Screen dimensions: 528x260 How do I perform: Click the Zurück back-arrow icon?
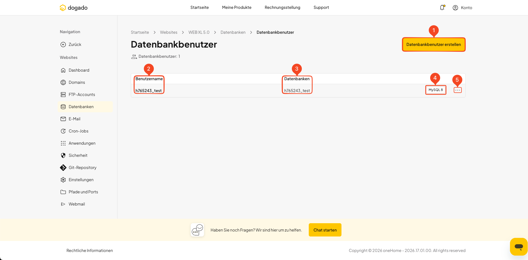[63, 45]
